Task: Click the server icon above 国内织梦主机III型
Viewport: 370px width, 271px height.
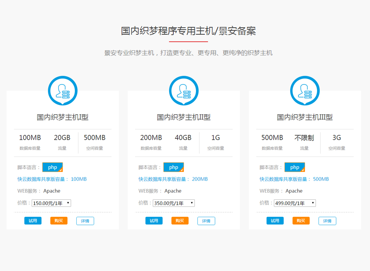Action: pos(305,91)
